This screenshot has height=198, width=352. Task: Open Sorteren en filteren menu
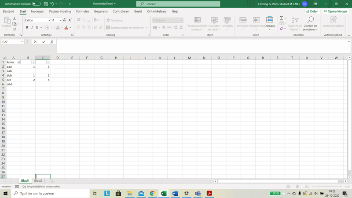pos(295,23)
